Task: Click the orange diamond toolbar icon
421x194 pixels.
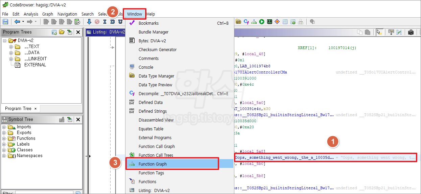Action: pyautogui.click(x=277, y=22)
